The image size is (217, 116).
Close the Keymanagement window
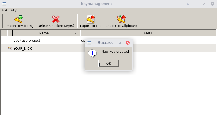coord(212,4)
